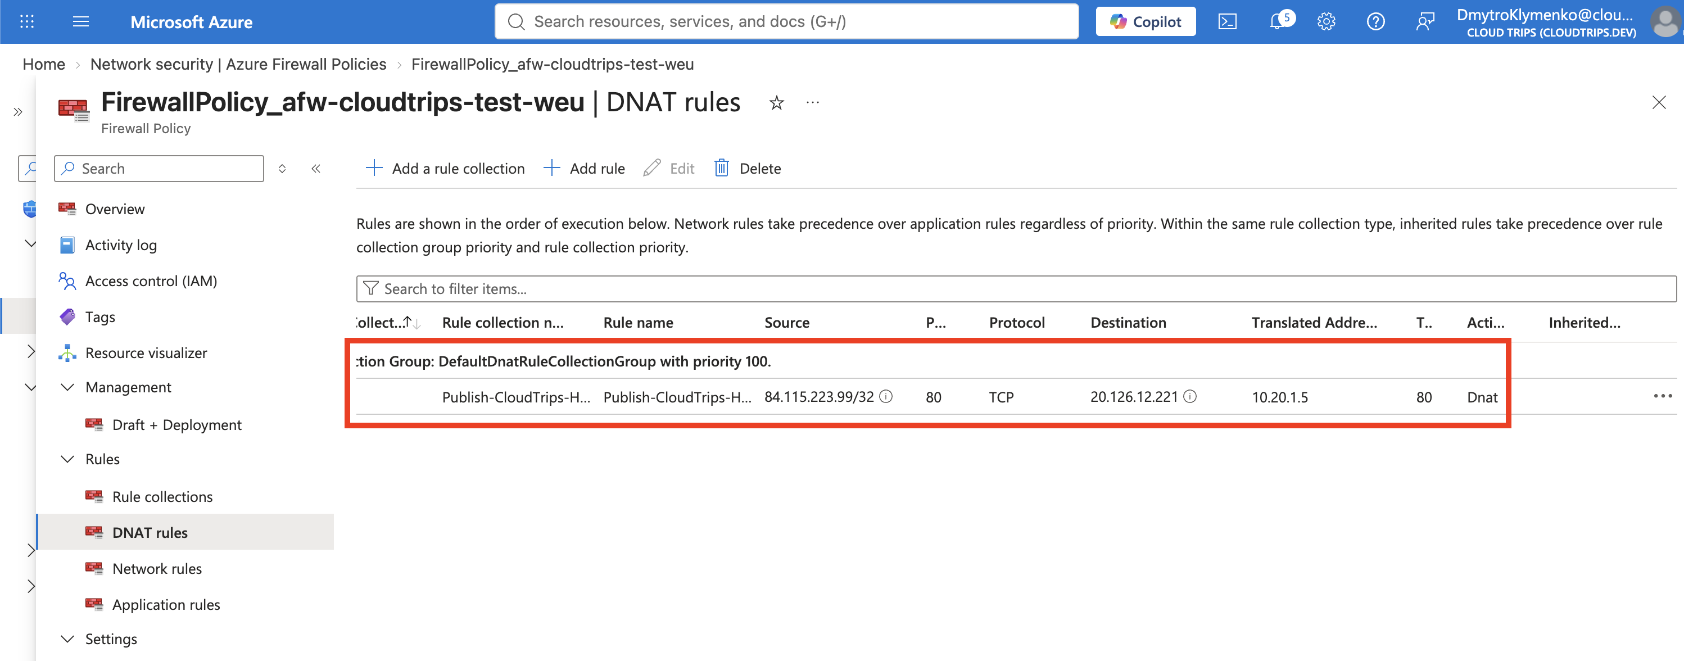Open the feedback icon in header
This screenshot has height=661, width=1684.
(1425, 21)
